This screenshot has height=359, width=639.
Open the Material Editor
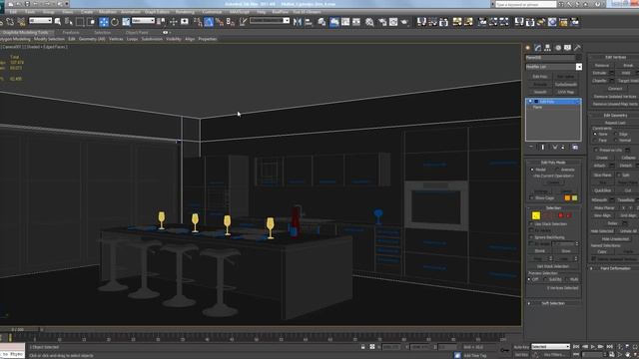point(369,22)
